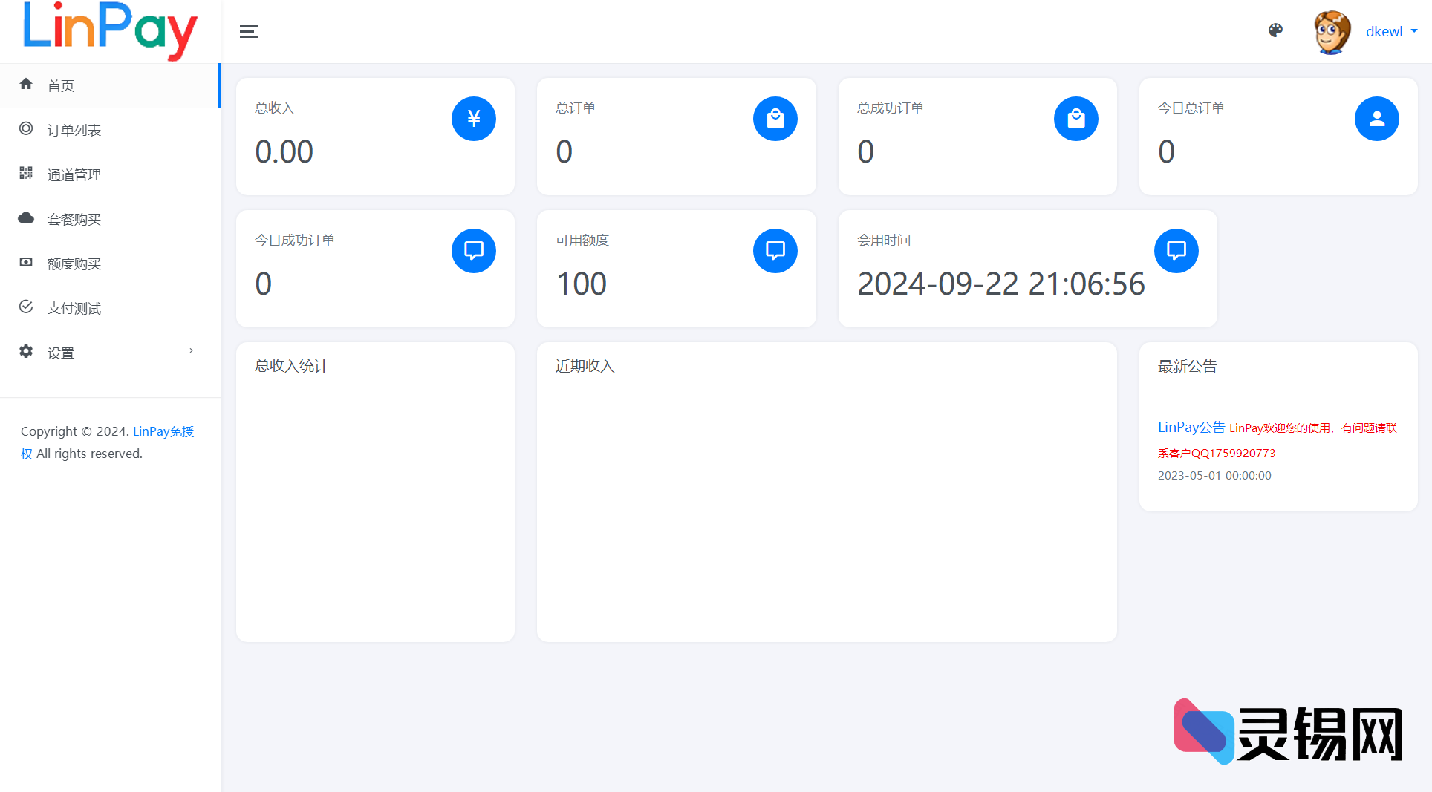Open the dkewl user dropdown
Screen dimensions: 1432x792
[x=1391, y=31]
